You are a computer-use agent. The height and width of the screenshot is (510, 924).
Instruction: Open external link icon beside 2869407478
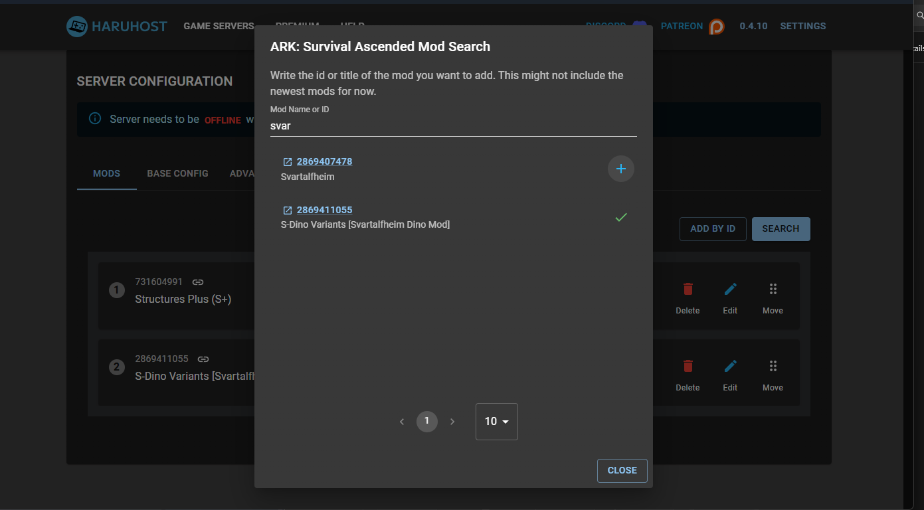tap(288, 162)
